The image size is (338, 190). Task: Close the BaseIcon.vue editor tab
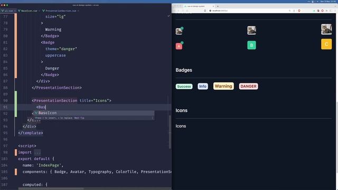(x=39, y=11)
